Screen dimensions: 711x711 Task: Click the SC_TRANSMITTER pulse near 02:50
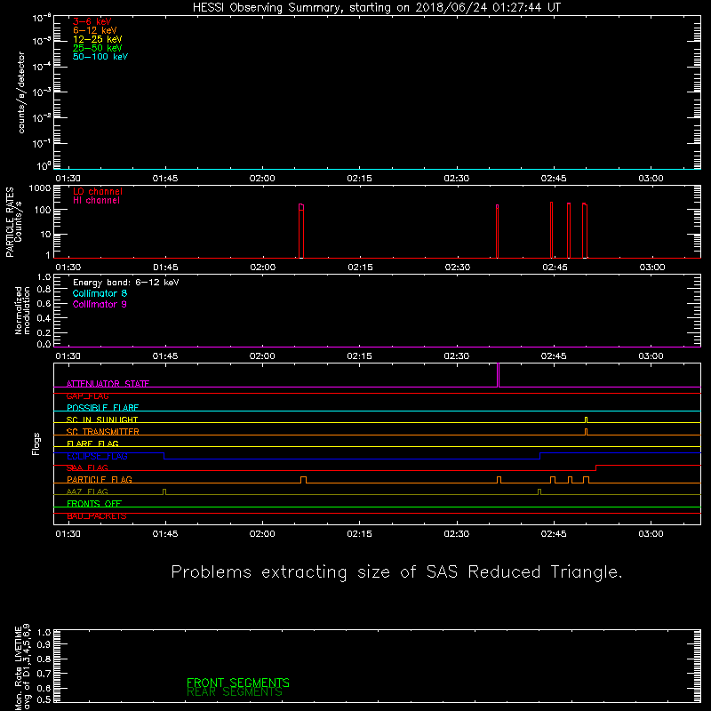coord(587,432)
